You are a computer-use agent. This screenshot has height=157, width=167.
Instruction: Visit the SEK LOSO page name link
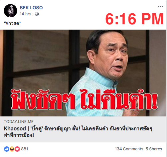click(x=31, y=8)
